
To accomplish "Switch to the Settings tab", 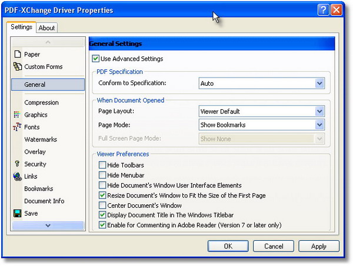I will (x=21, y=27).
